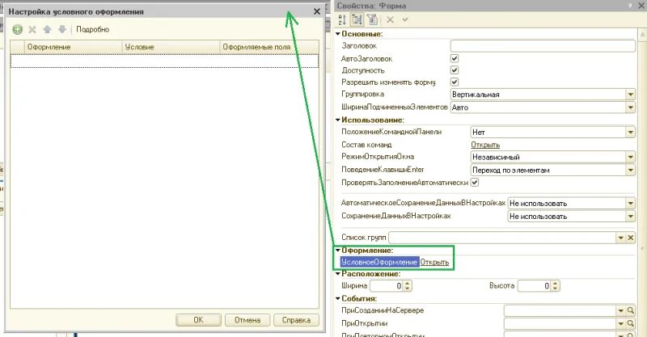Cancel edit X icon in properties toolbar
This screenshot has height=337, width=647.
point(391,19)
